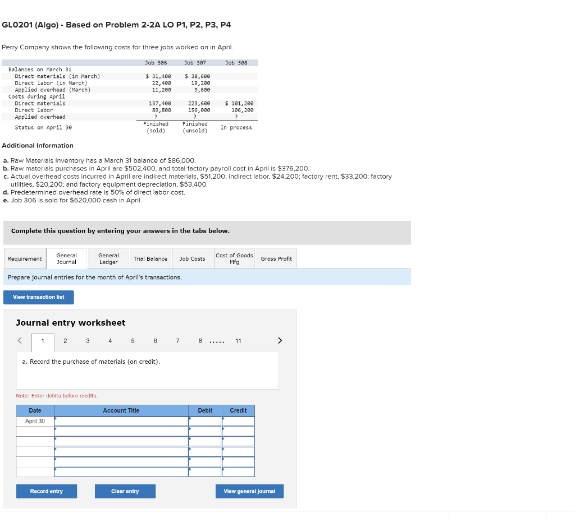Image resolution: width=575 pixels, height=518 pixels.
Task: Click the 'Enter debits before credits' note
Action: point(57,396)
